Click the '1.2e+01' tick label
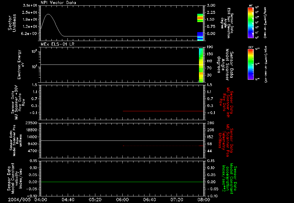Screen dimensions: 294x203 pos(30,26)
